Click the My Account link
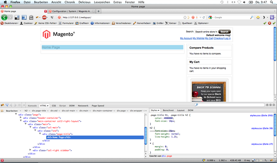 click(x=186, y=38)
